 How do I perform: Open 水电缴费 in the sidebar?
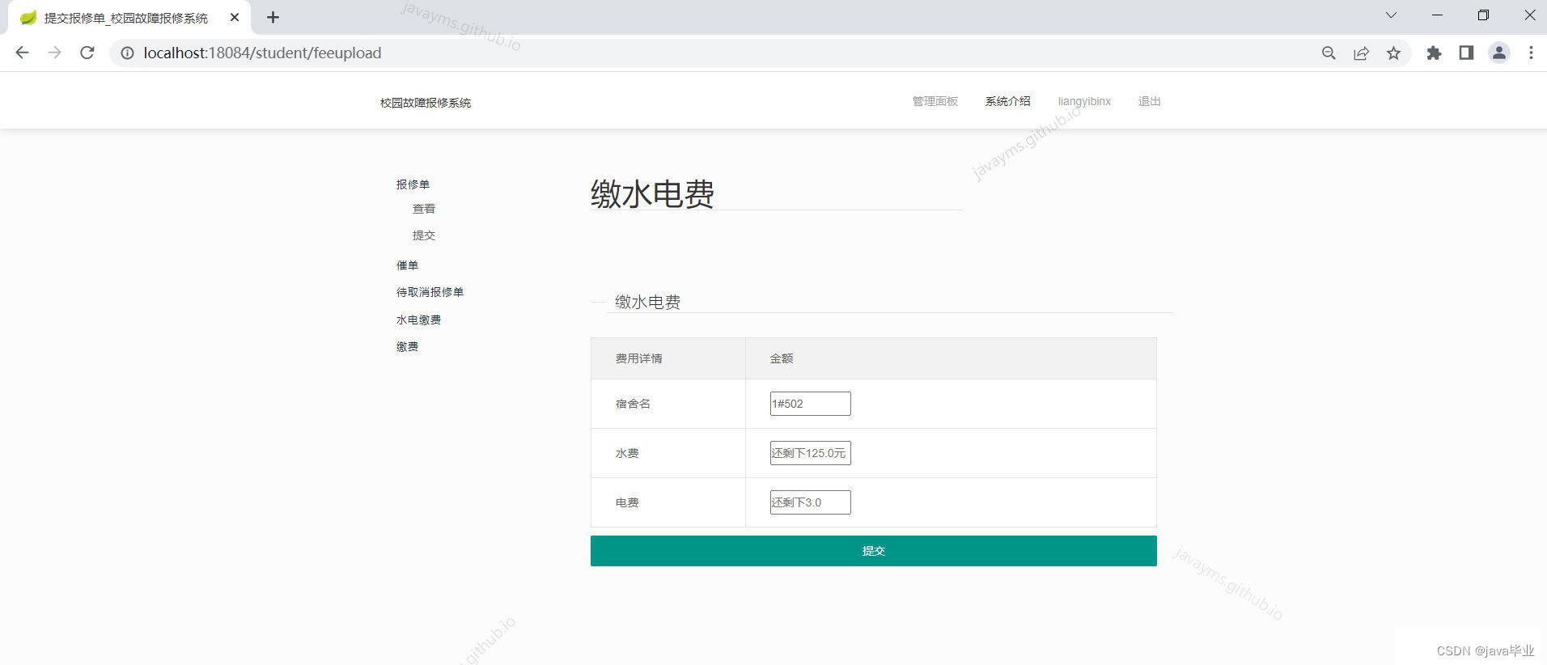pos(418,320)
